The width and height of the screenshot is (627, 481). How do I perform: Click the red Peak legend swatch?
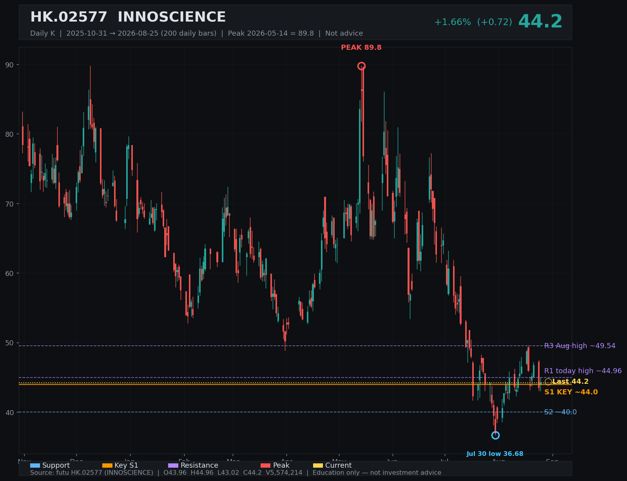click(266, 465)
